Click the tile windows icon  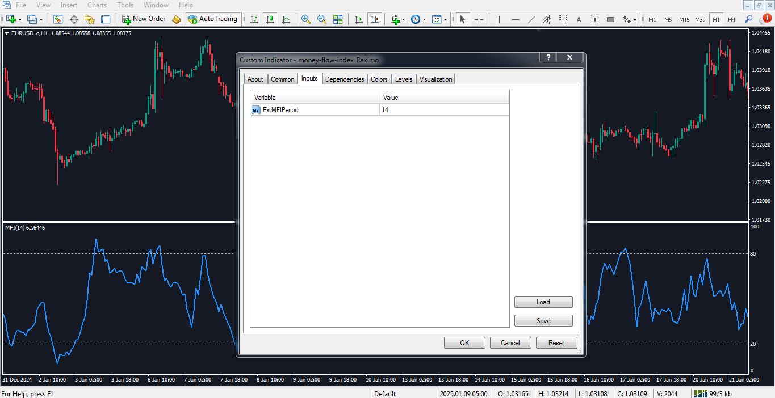point(338,19)
